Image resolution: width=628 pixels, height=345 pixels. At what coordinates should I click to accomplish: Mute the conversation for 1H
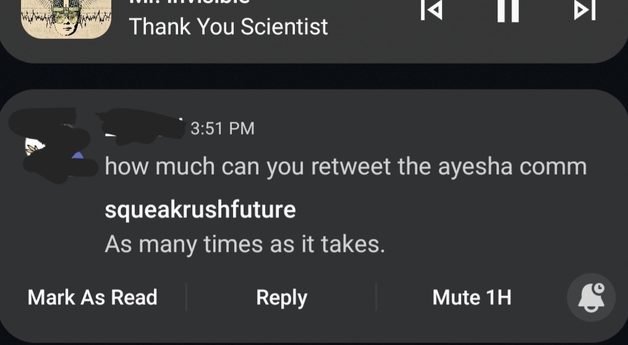472,297
